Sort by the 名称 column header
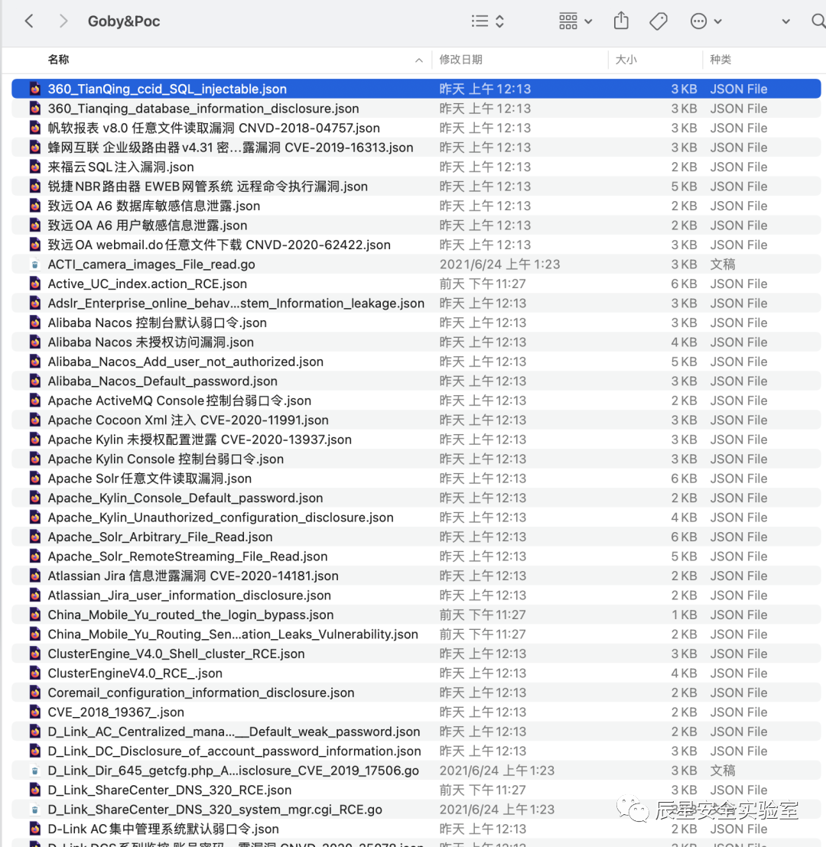This screenshot has width=826, height=847. point(58,60)
